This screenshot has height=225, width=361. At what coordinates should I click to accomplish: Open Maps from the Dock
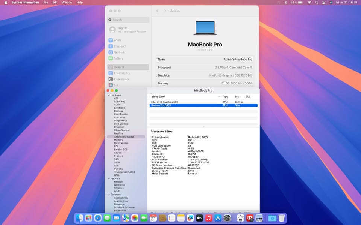point(126,218)
